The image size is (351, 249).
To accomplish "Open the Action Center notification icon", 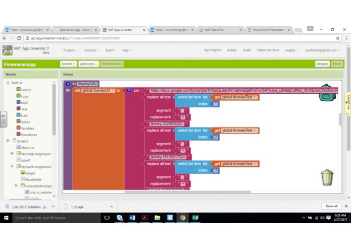I will 328,218.
